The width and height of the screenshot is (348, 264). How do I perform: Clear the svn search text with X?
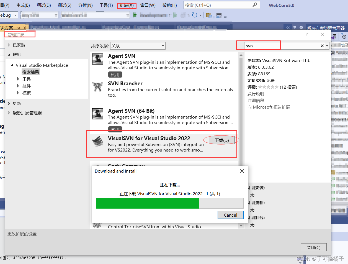coord(322,46)
